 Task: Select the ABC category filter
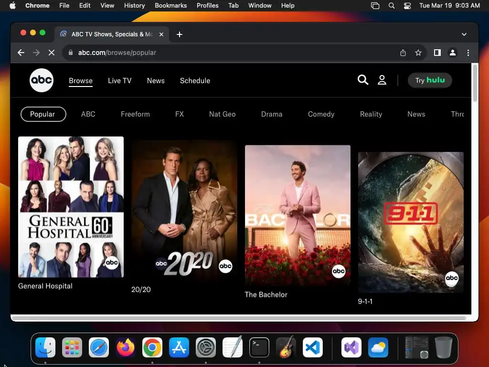point(88,114)
